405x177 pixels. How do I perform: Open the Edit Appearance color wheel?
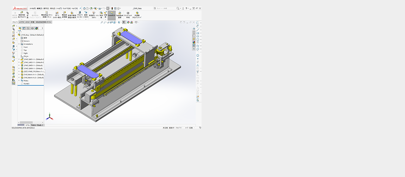128,22
